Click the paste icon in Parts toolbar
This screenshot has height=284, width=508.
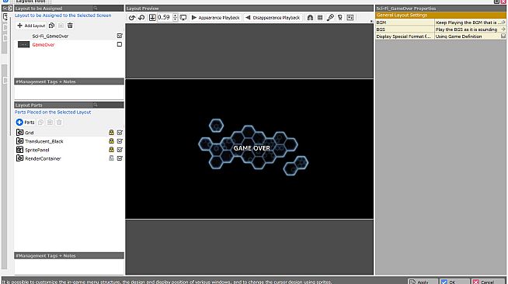50,123
